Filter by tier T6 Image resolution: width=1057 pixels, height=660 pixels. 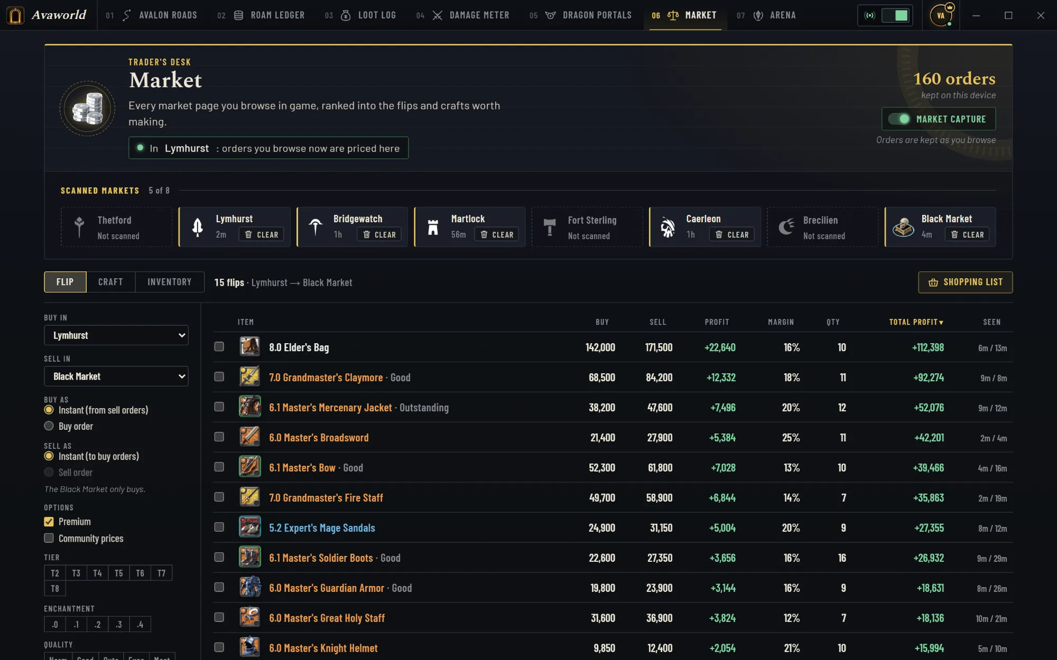(x=140, y=573)
